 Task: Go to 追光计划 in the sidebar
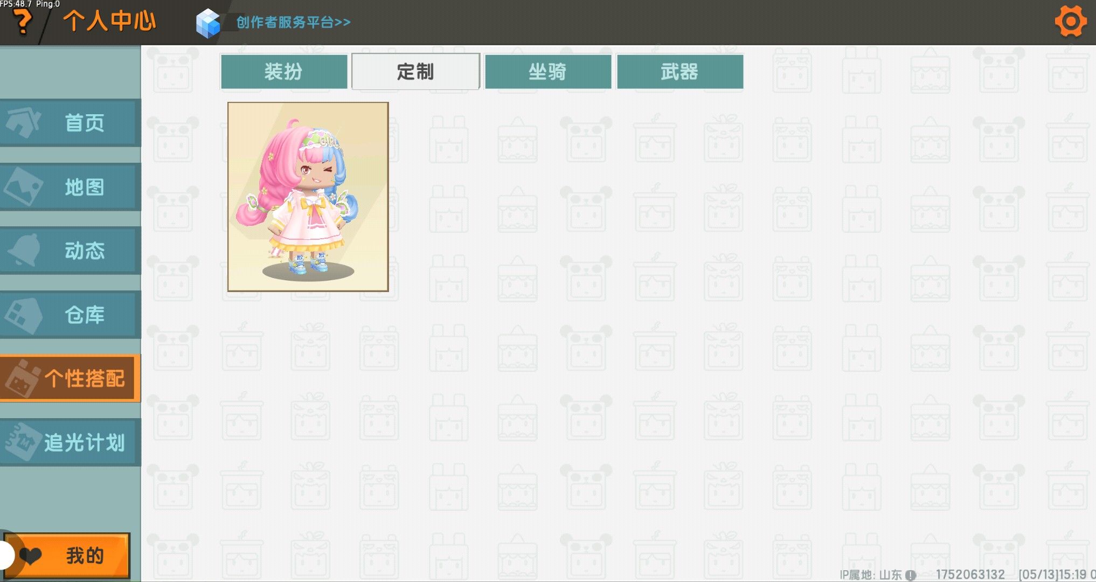click(x=70, y=442)
